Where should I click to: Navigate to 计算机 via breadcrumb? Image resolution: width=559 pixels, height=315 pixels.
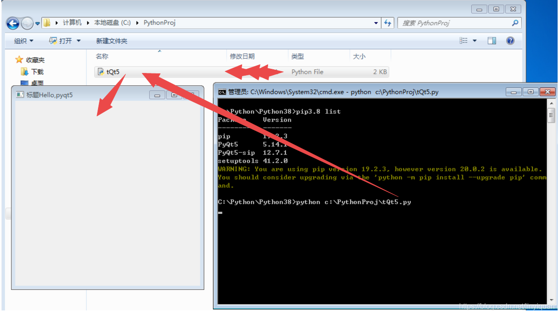click(72, 22)
